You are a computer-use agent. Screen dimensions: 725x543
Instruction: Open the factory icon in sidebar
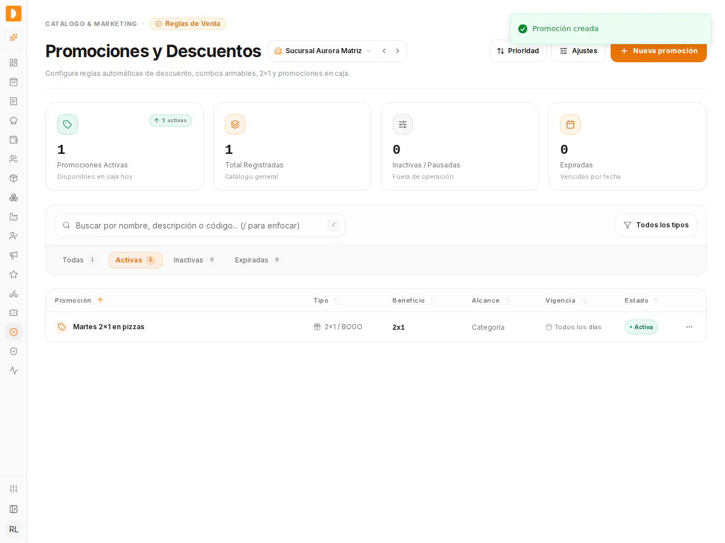pyautogui.click(x=14, y=217)
